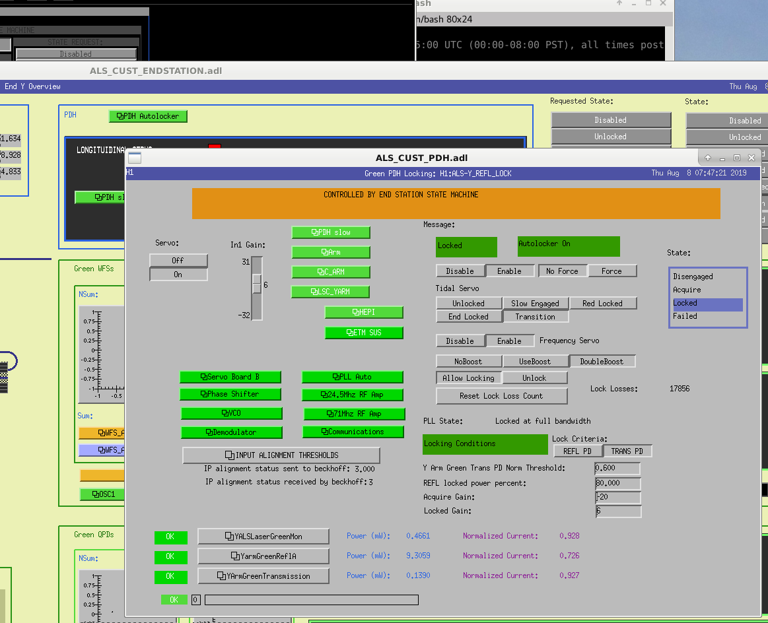Click the Unlock button
The image size is (768, 623).
(535, 378)
